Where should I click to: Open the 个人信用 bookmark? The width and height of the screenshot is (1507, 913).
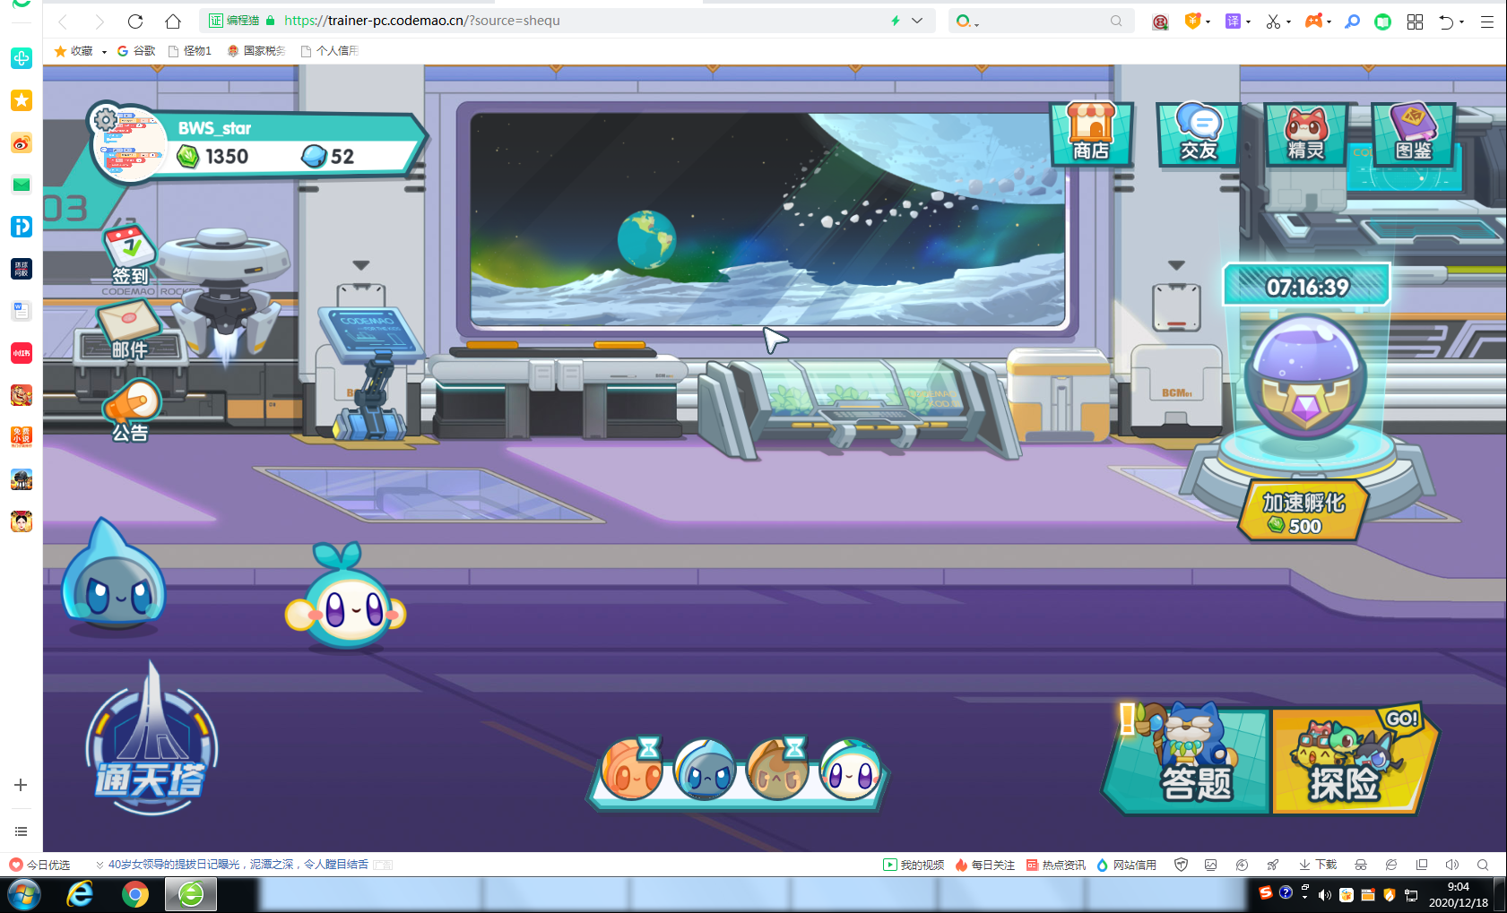pos(330,51)
